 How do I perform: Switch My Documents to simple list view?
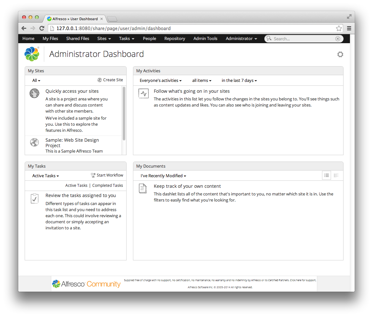pyautogui.click(x=326, y=175)
